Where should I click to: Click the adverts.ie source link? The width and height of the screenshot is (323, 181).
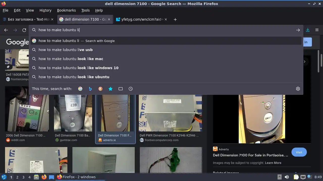coord(109,140)
